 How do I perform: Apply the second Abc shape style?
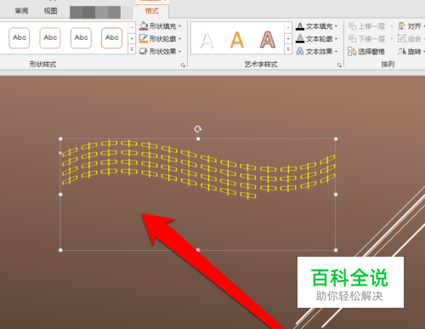[x=50, y=37]
